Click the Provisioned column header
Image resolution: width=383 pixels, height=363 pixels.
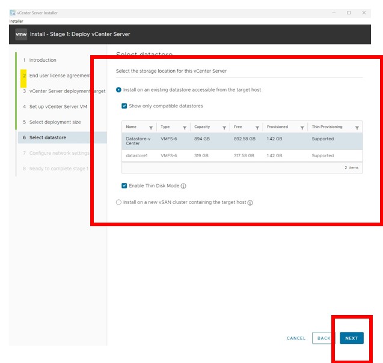click(277, 127)
